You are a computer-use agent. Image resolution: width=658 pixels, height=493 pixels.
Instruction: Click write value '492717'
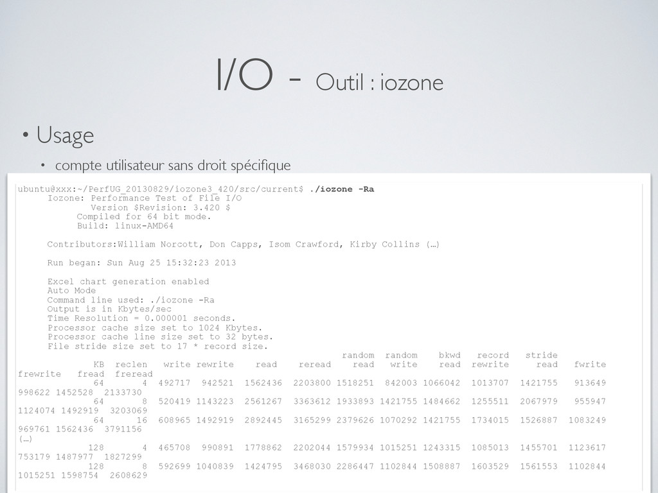click(175, 383)
